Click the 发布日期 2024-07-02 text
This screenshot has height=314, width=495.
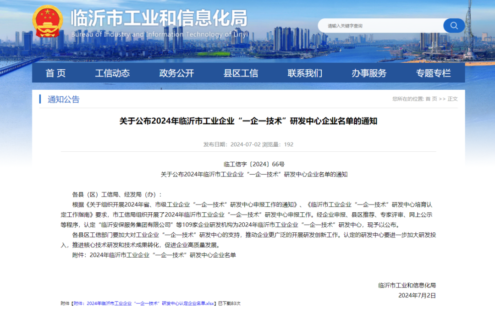pyautogui.click(x=232, y=144)
